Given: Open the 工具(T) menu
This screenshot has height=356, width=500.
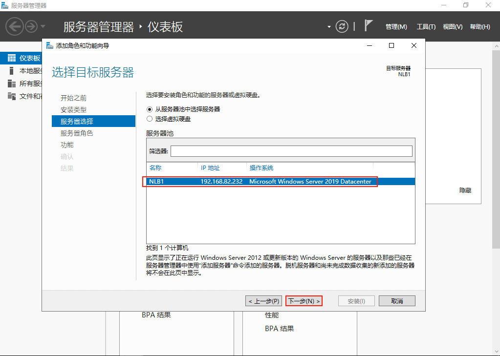Looking at the screenshot, I should (x=426, y=27).
